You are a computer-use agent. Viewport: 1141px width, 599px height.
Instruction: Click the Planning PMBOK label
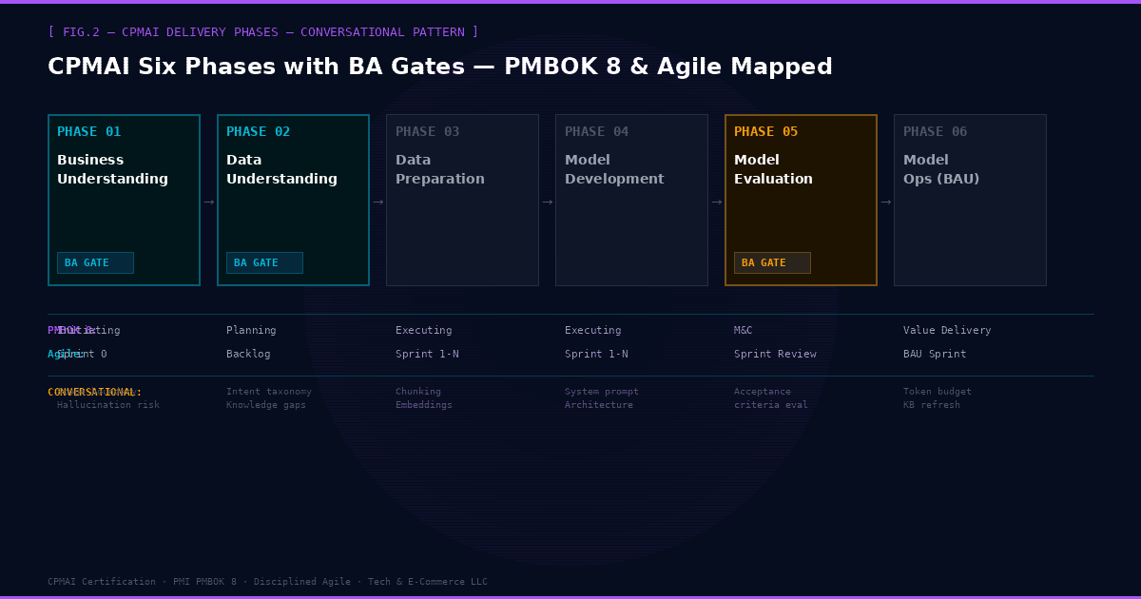(251, 331)
